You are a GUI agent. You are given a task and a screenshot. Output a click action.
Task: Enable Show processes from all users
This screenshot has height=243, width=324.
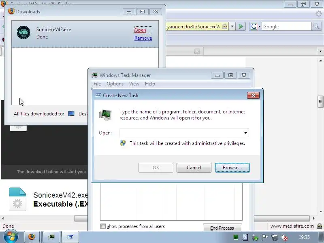(103, 226)
